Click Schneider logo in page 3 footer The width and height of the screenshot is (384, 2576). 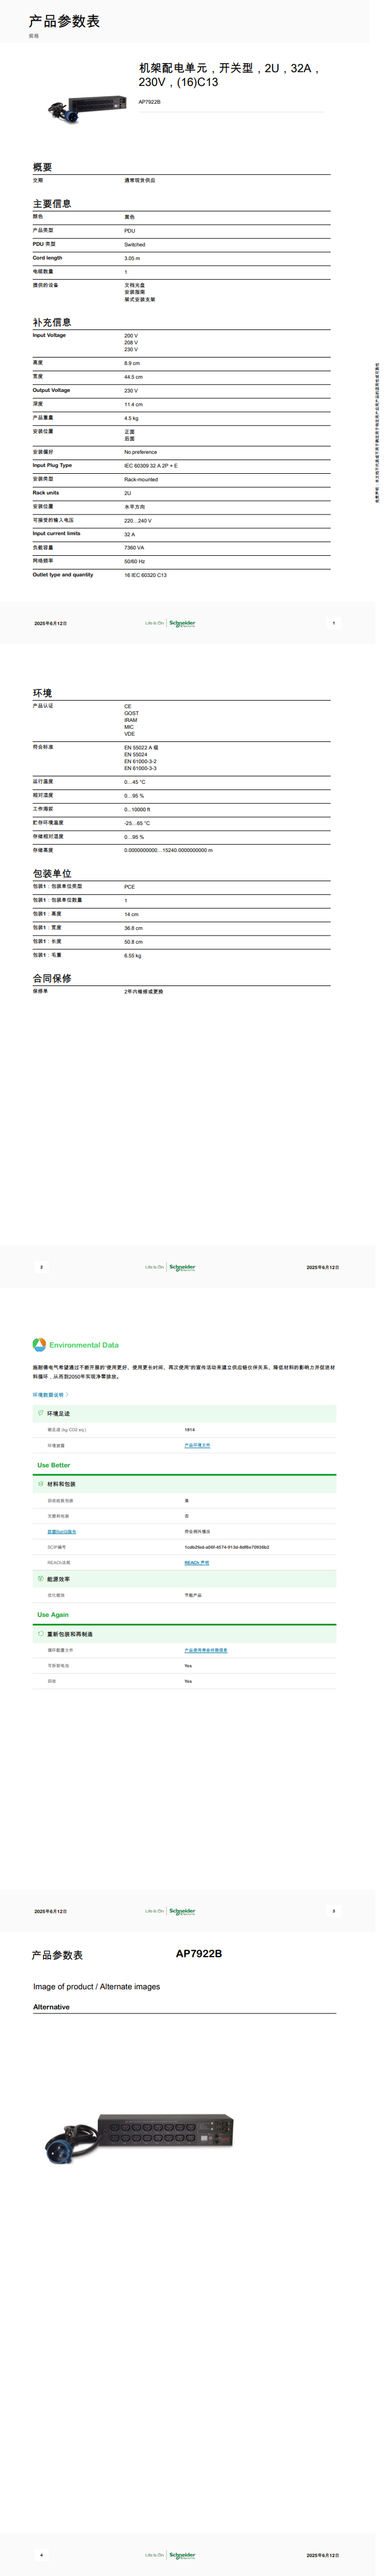click(182, 1911)
